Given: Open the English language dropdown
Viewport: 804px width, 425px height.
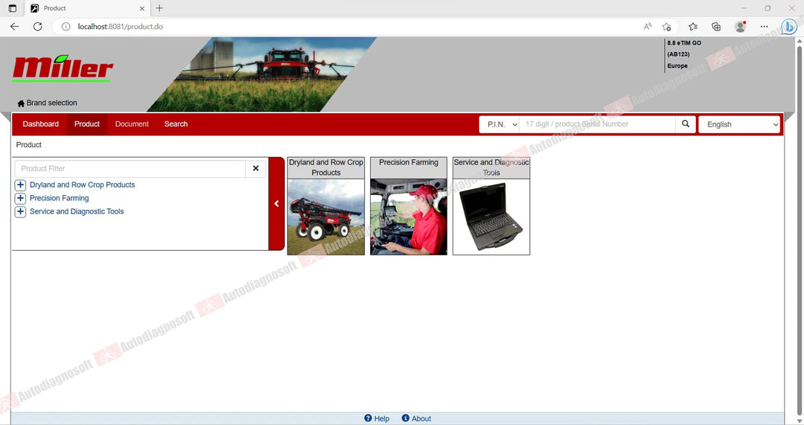Looking at the screenshot, I should 739,124.
